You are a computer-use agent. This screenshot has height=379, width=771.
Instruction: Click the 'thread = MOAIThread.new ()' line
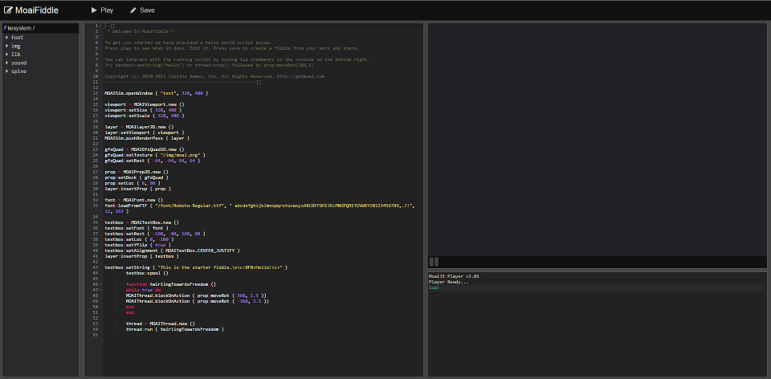(161, 324)
